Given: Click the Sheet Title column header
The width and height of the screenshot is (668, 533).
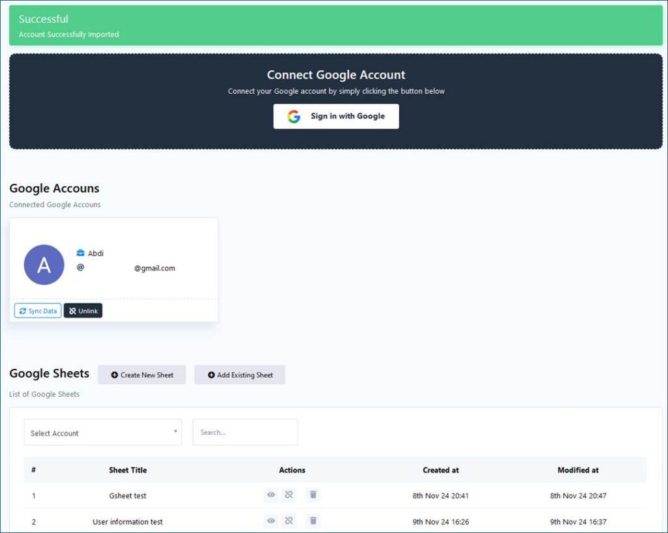Looking at the screenshot, I should pyautogui.click(x=128, y=470).
